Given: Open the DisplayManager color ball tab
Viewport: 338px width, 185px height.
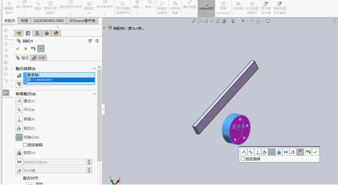Looking at the screenshot, I should click(56, 33).
